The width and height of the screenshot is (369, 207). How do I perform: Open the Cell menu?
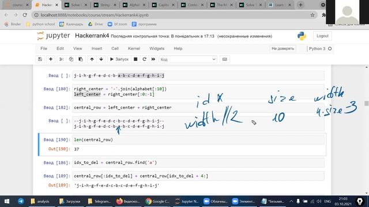pyautogui.click(x=115, y=48)
